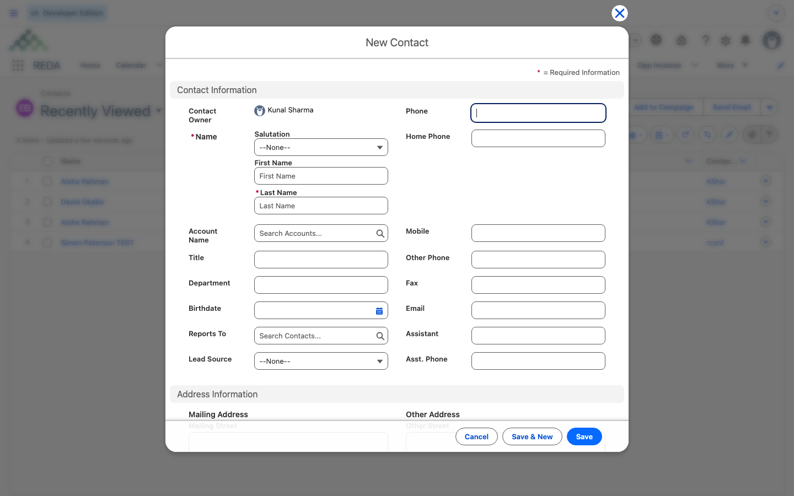Open the Setup gear icon in header
This screenshot has height=496, width=794.
coord(726,40)
